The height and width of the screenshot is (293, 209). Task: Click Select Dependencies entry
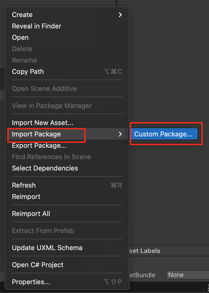click(x=45, y=168)
